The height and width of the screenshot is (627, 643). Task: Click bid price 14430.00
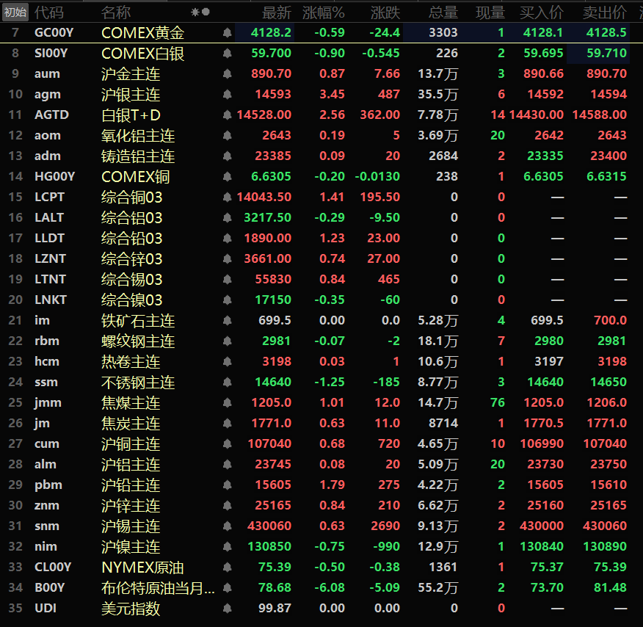(x=537, y=115)
